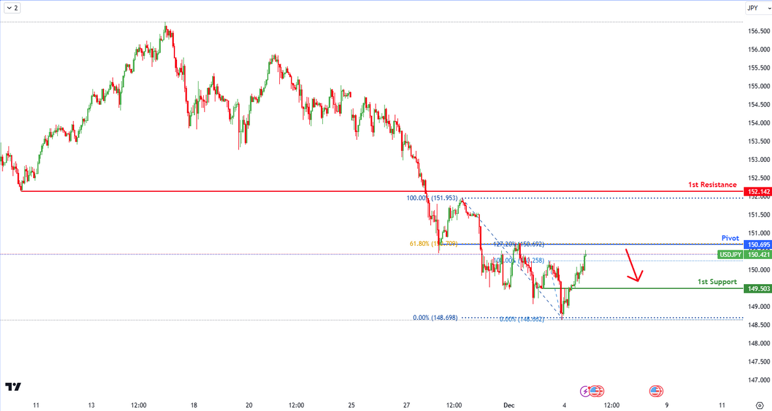Click 155.000 on the price scale
This screenshot has height=411, width=772.
pyautogui.click(x=759, y=86)
